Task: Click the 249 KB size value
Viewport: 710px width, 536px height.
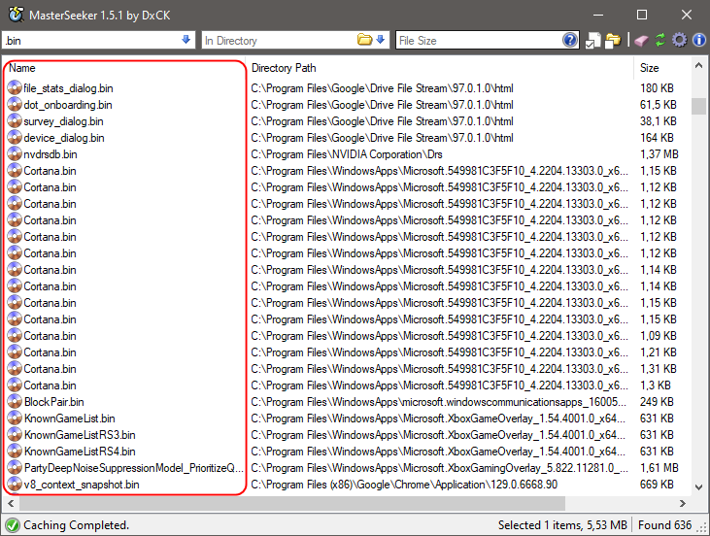Action: pyautogui.click(x=657, y=402)
